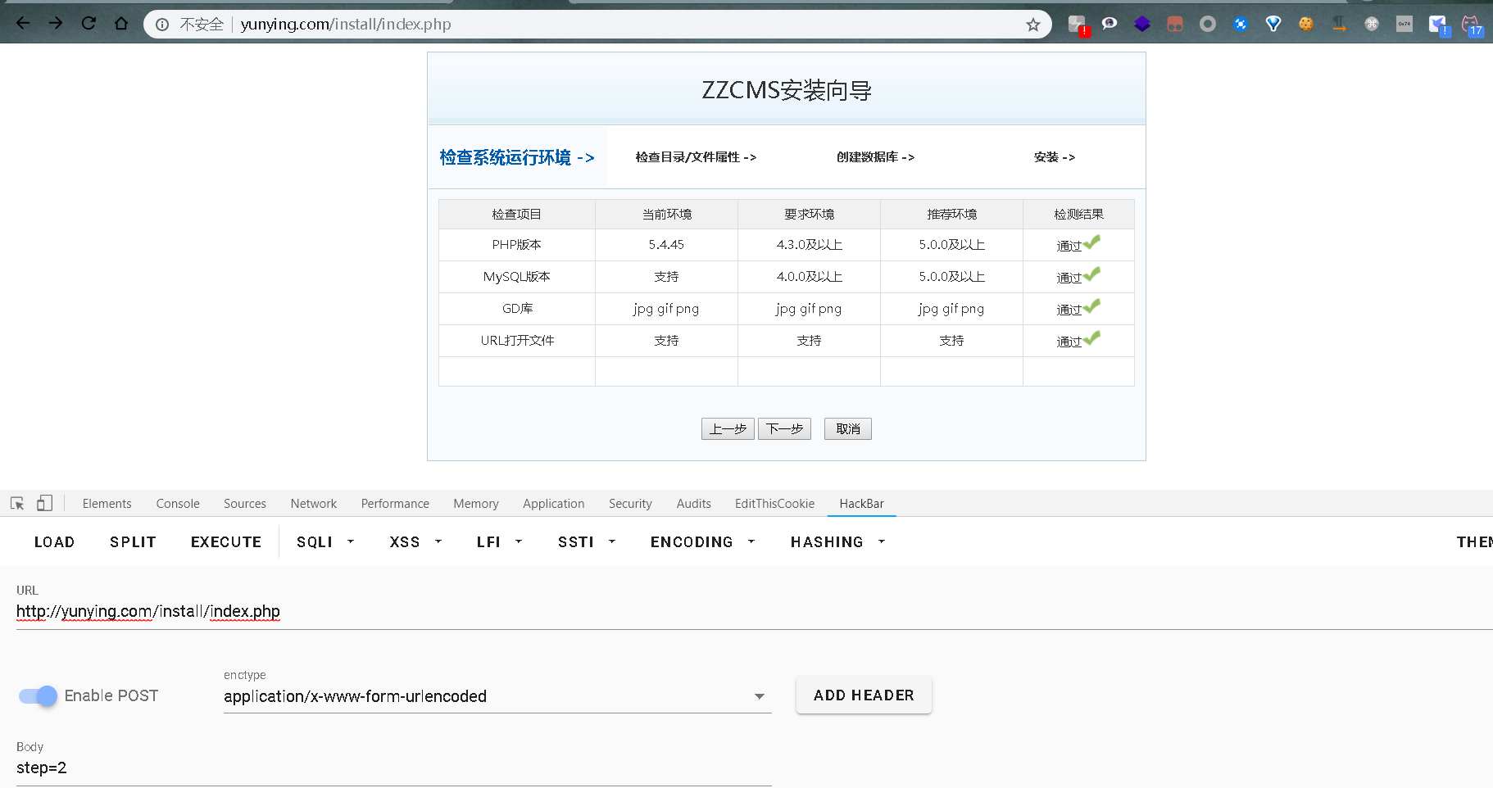Click the URL打开文件 table cell
The width and height of the screenshot is (1493, 788).
click(517, 341)
